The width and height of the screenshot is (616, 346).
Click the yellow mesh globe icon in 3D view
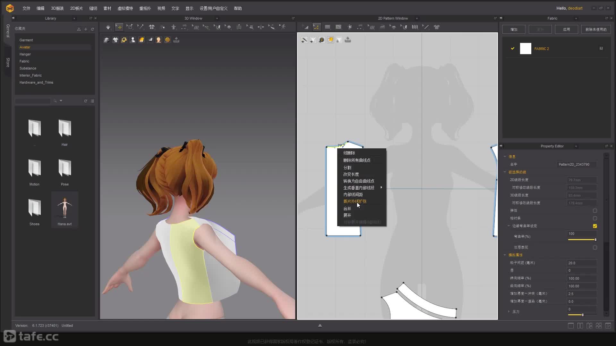167,40
